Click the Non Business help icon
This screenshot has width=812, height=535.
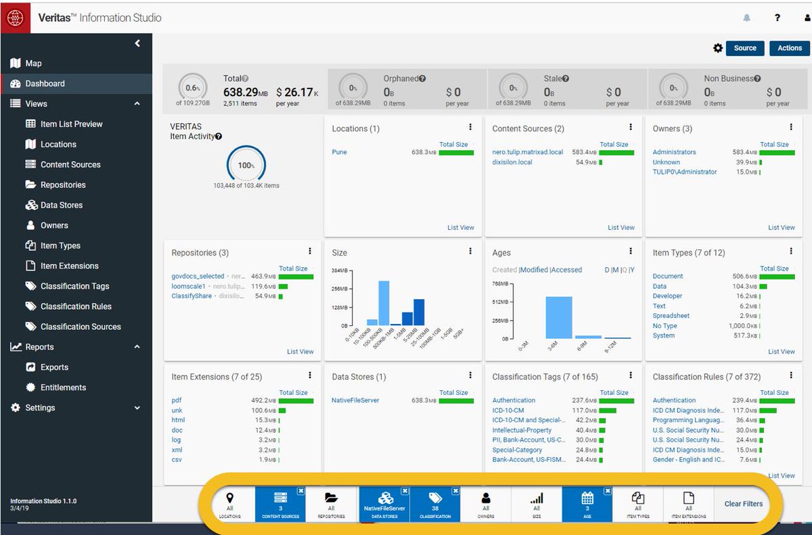tap(758, 78)
